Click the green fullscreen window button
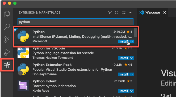Screen dimensions: 176x97 15,3
